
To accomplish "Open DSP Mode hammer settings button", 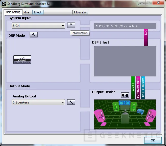I will coord(34,35).
